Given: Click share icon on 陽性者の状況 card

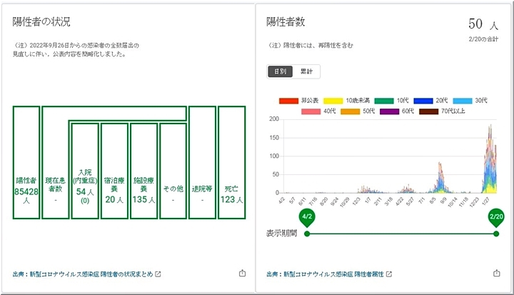Looking at the screenshot, I should (242, 274).
